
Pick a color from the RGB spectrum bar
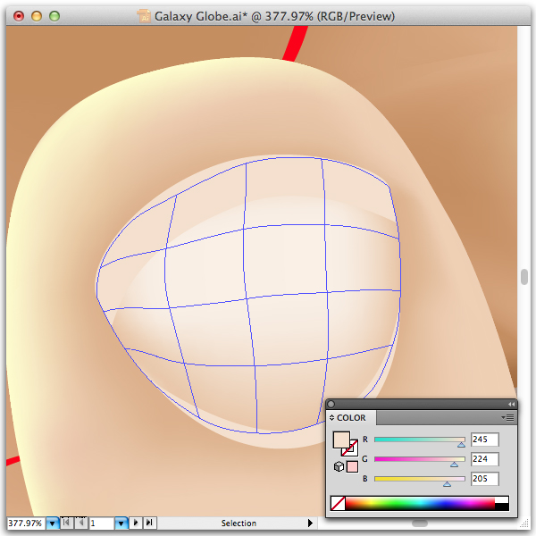(420, 503)
